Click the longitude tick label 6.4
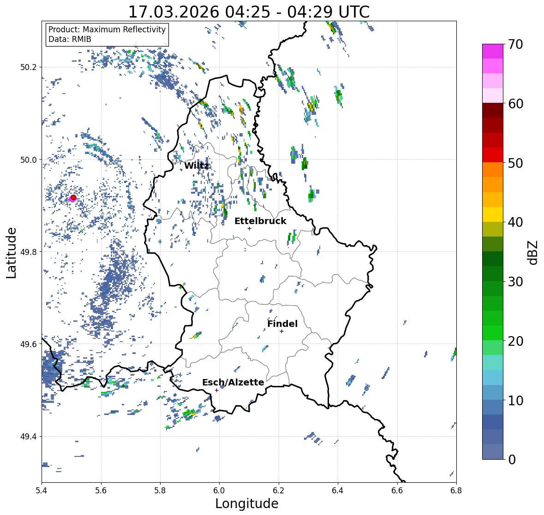 (x=338, y=491)
